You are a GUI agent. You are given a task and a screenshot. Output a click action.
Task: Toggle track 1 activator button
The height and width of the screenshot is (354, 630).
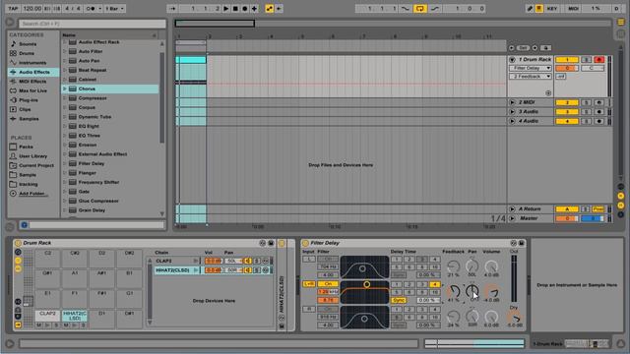(x=567, y=60)
